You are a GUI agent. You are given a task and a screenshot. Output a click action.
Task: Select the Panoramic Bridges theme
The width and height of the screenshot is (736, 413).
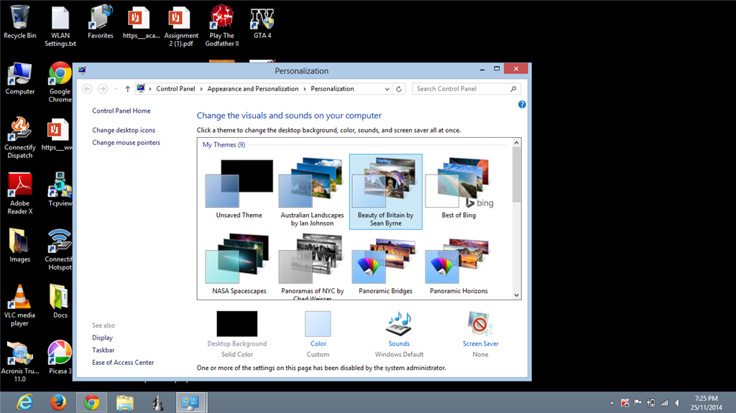point(386,264)
